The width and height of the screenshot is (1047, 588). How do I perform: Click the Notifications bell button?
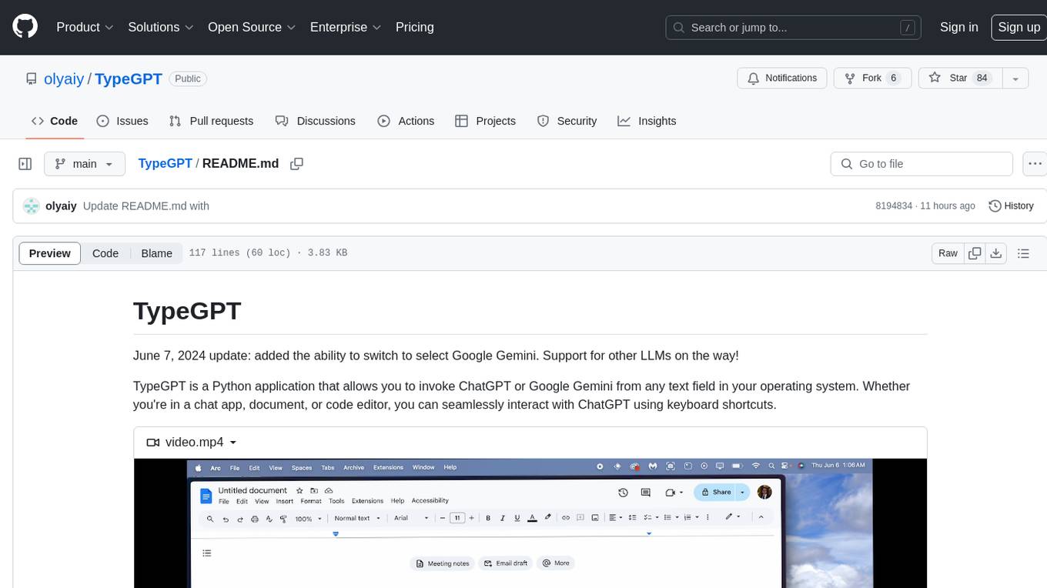782,79
